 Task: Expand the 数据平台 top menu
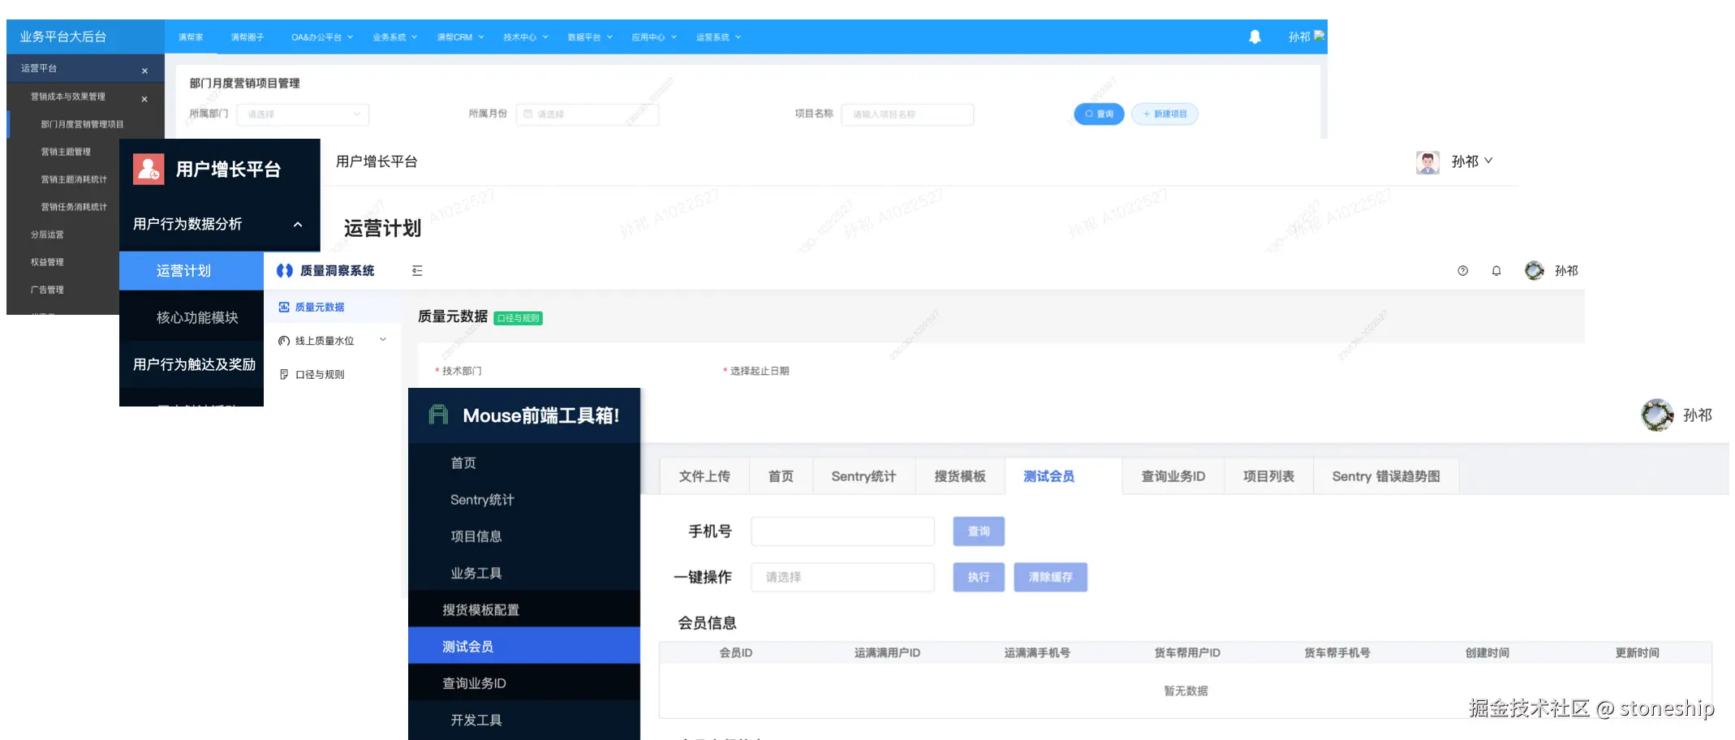click(590, 37)
